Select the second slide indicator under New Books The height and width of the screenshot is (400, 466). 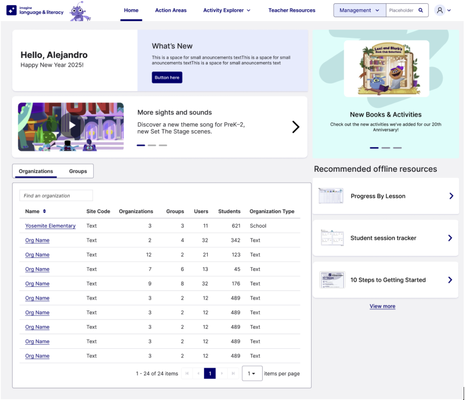pos(386,148)
